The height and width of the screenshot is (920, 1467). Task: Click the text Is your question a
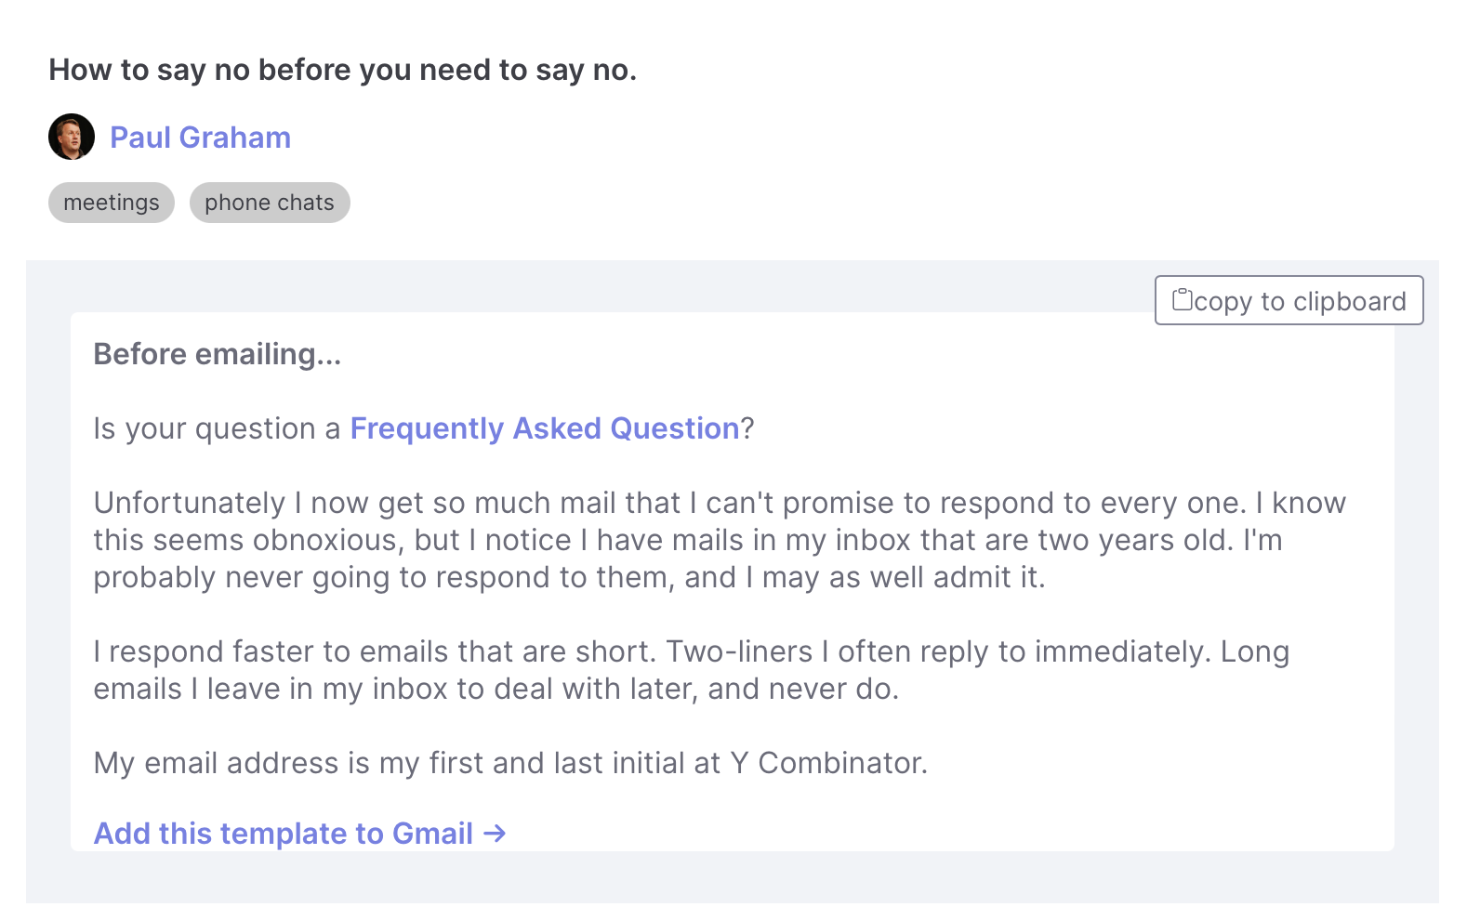[218, 428]
